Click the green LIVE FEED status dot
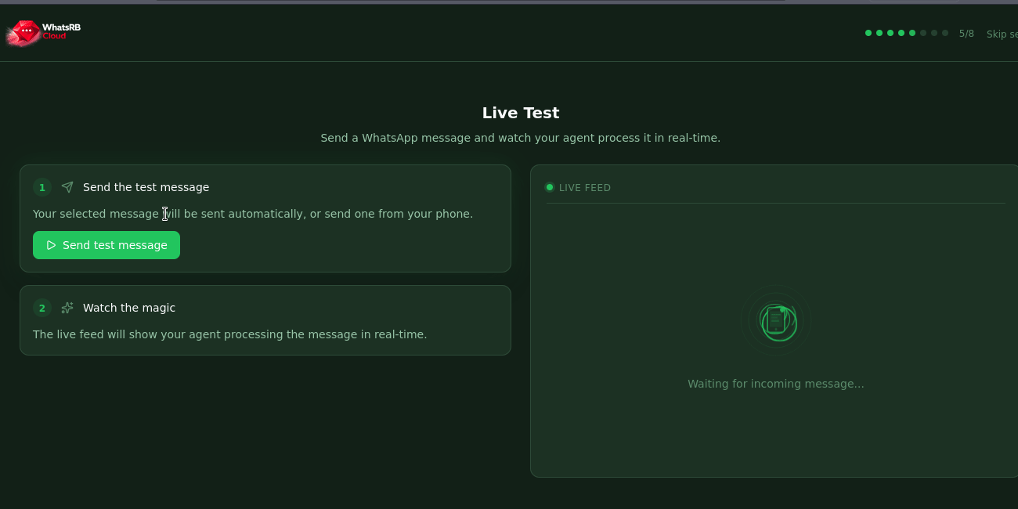Screen dimensions: 1018x509 (x=550, y=187)
